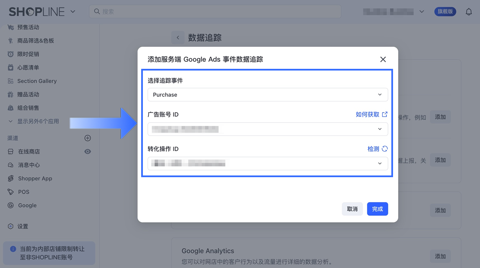
Task: Open the 转化操作 ID dropdown
Action: coord(268,164)
